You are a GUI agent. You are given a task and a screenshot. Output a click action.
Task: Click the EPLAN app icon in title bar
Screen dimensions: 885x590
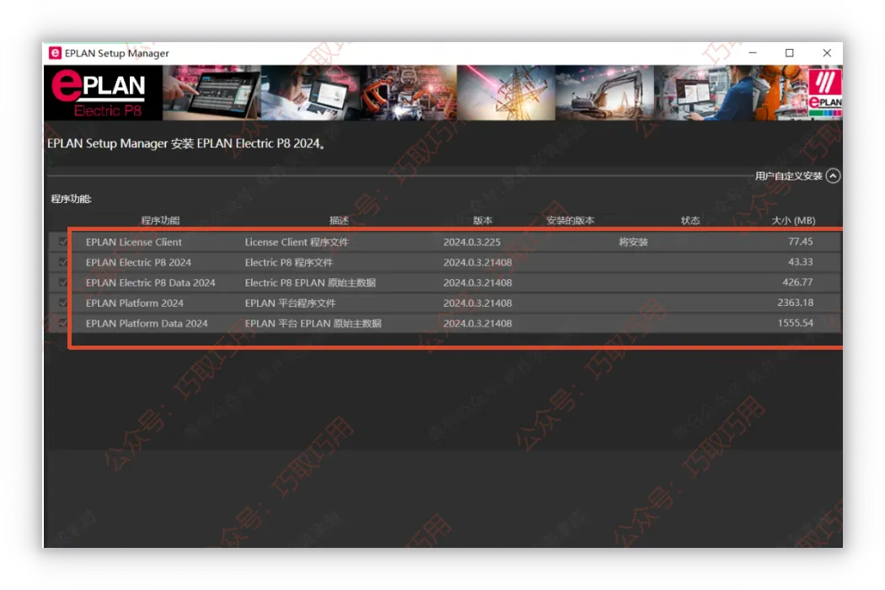[55, 53]
